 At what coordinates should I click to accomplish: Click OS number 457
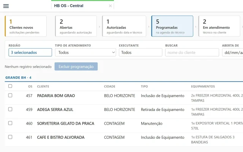(x=29, y=96)
